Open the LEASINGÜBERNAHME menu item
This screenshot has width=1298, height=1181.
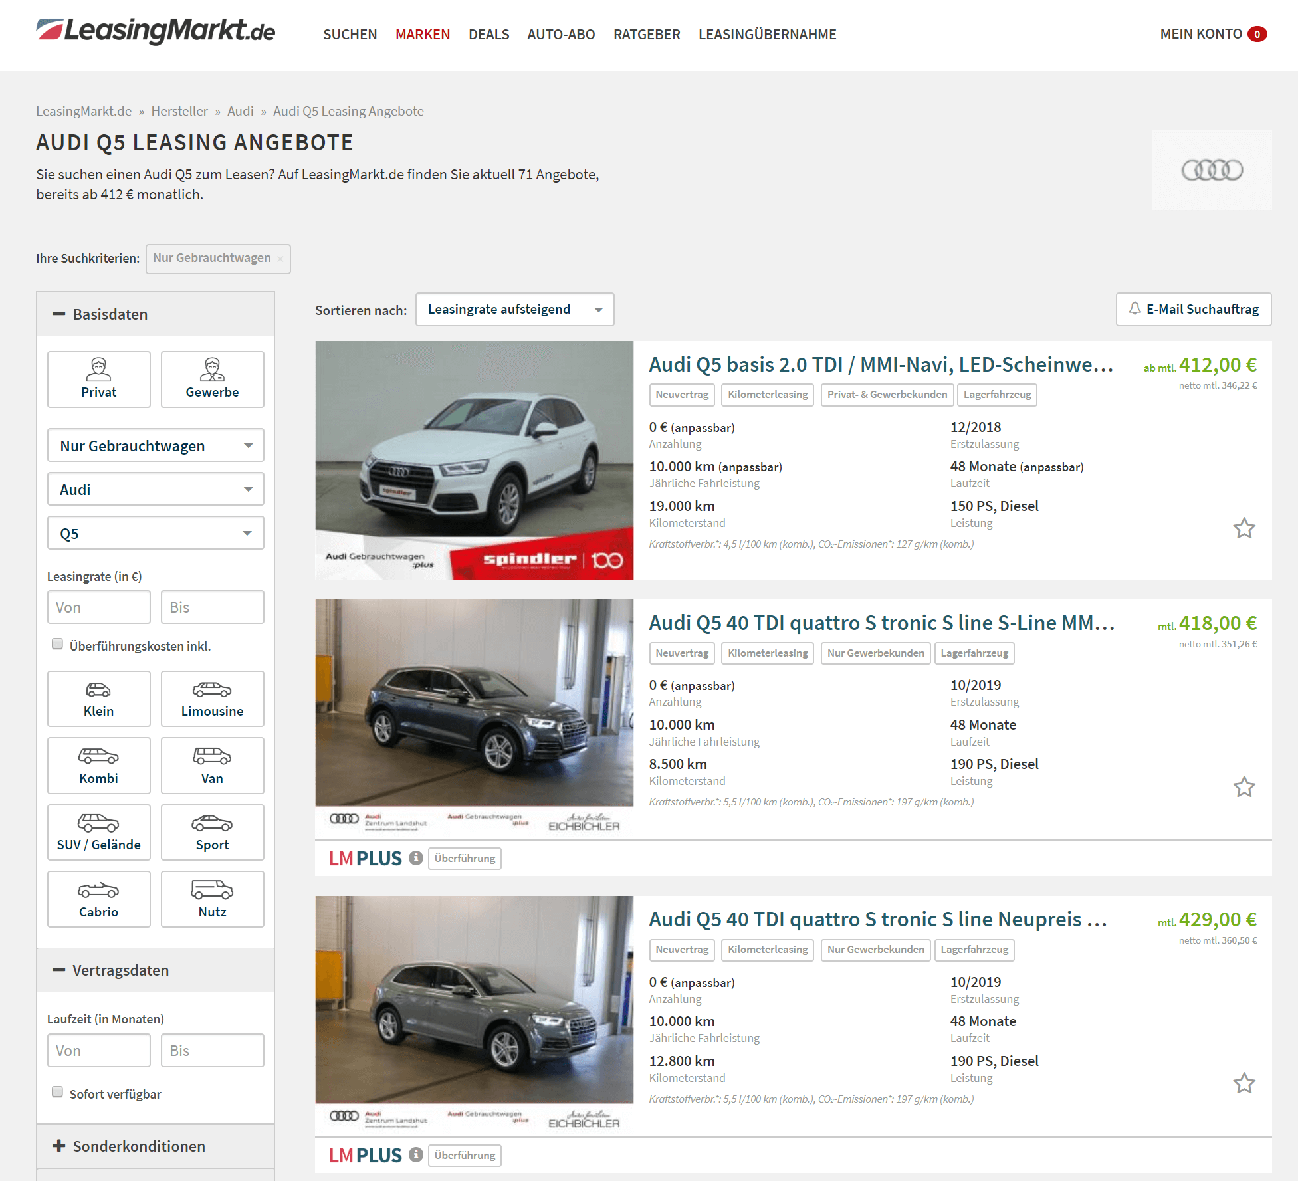[x=767, y=34]
